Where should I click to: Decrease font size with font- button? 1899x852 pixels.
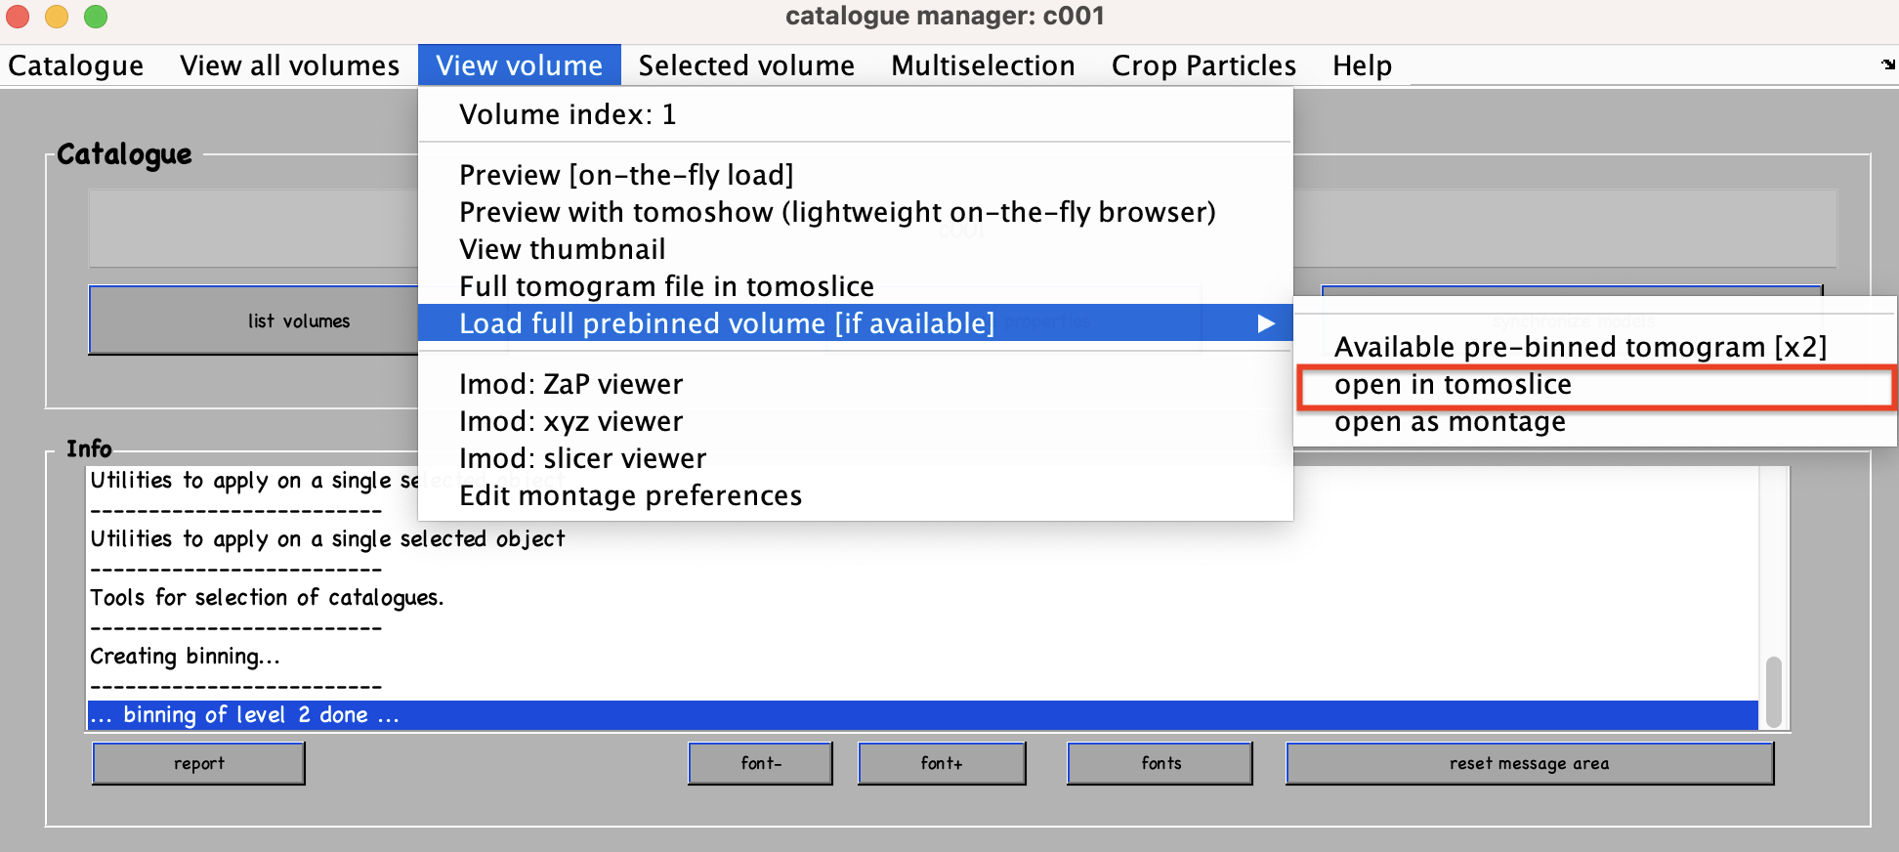[x=761, y=763]
